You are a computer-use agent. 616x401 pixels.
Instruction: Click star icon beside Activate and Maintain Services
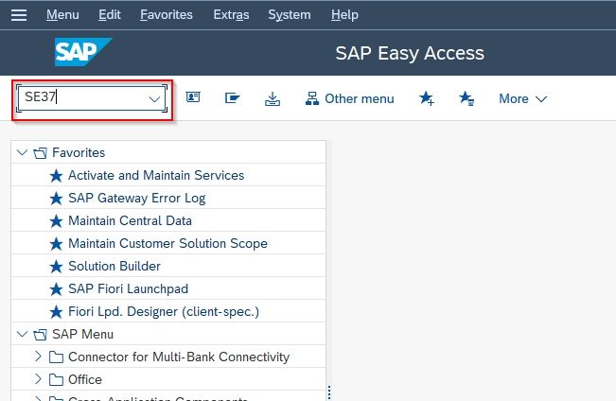coord(56,176)
